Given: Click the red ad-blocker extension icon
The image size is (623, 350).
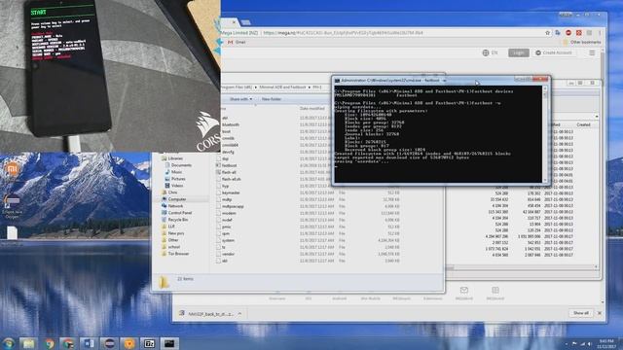Looking at the screenshot, I should pos(568,33).
